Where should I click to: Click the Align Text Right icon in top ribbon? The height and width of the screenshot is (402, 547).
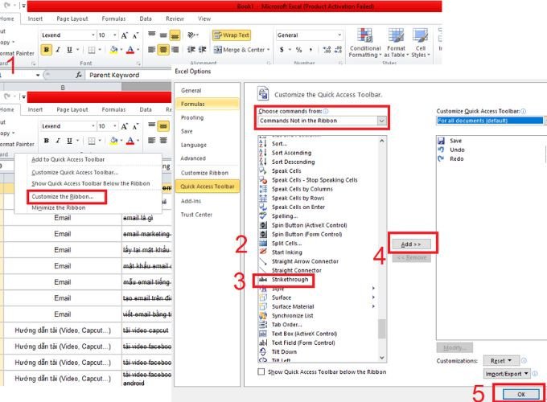pos(175,50)
